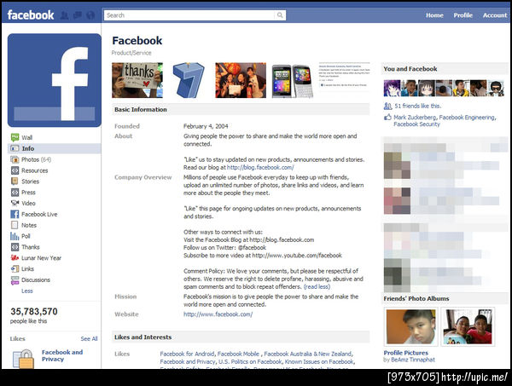Screen dimensions: 512x386
Task: Open the blog.facebook.com link in About
Action: pos(260,168)
